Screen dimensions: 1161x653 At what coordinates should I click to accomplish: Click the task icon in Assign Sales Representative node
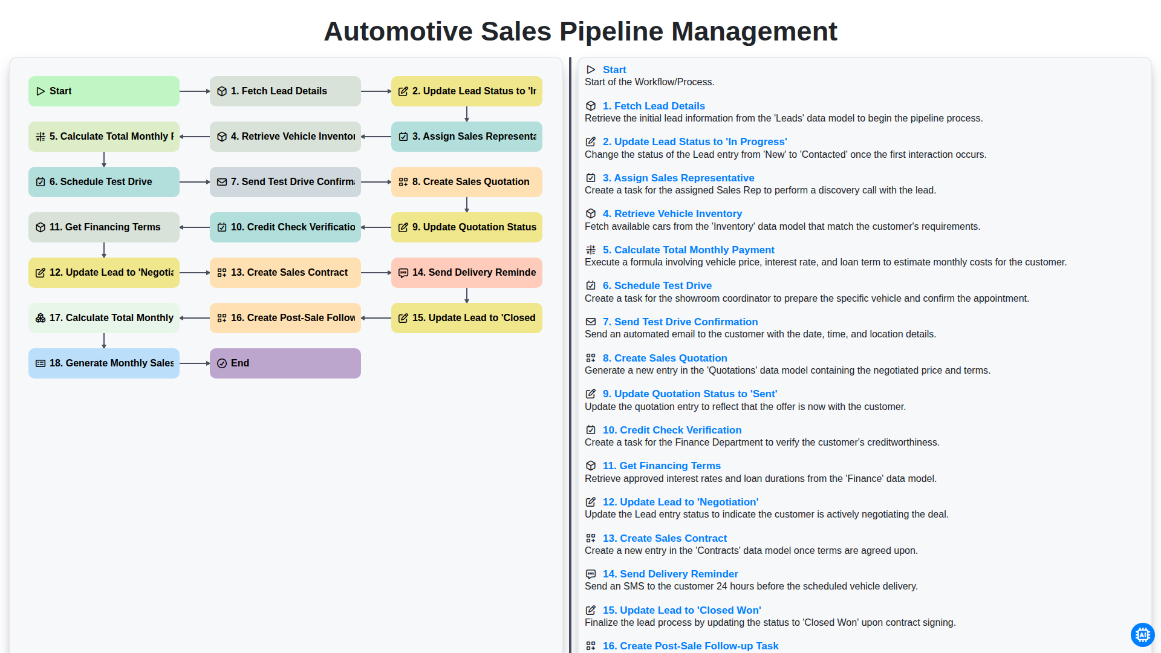(403, 137)
